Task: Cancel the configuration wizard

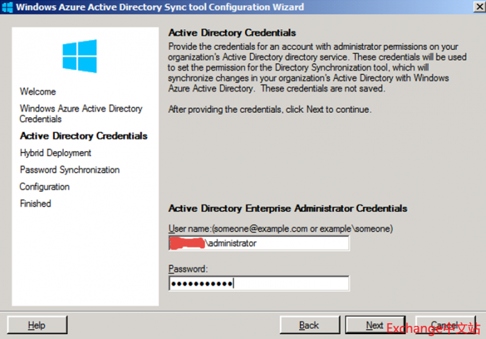Action: (442, 325)
